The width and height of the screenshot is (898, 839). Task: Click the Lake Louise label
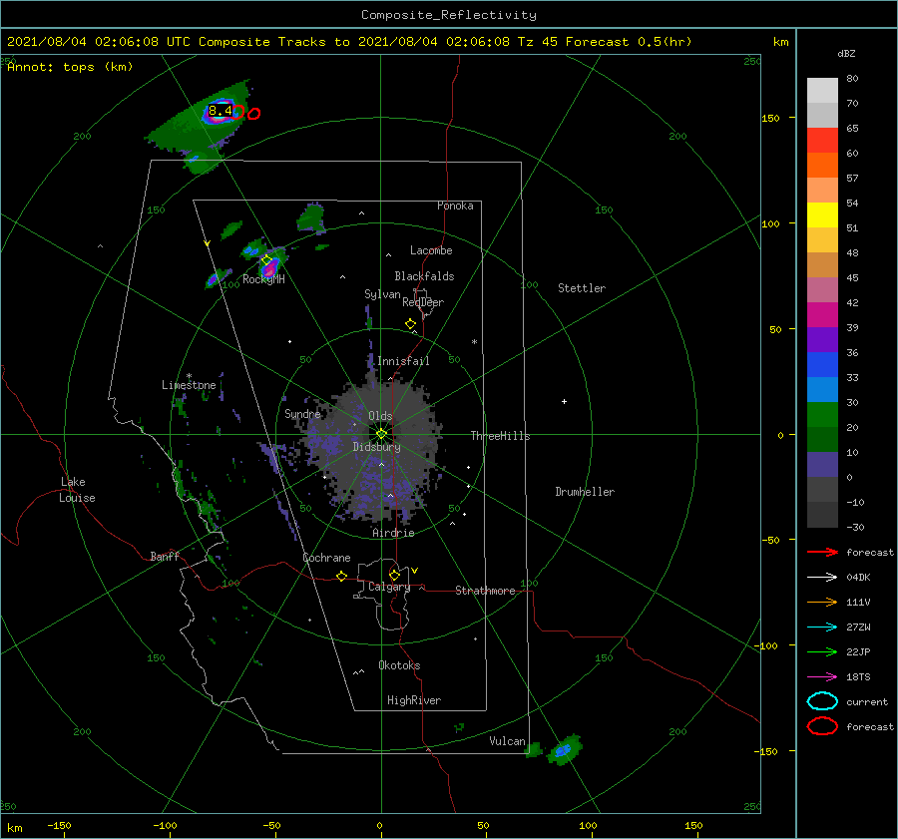click(x=77, y=490)
